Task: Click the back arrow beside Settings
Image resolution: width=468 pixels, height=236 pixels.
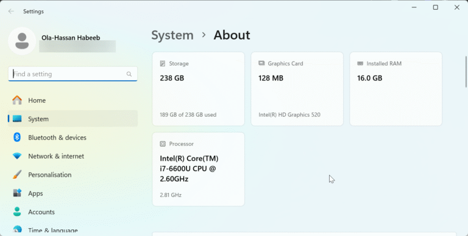Action: point(11,12)
